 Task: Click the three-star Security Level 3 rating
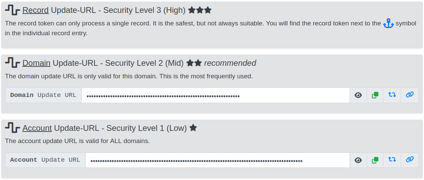(x=200, y=10)
